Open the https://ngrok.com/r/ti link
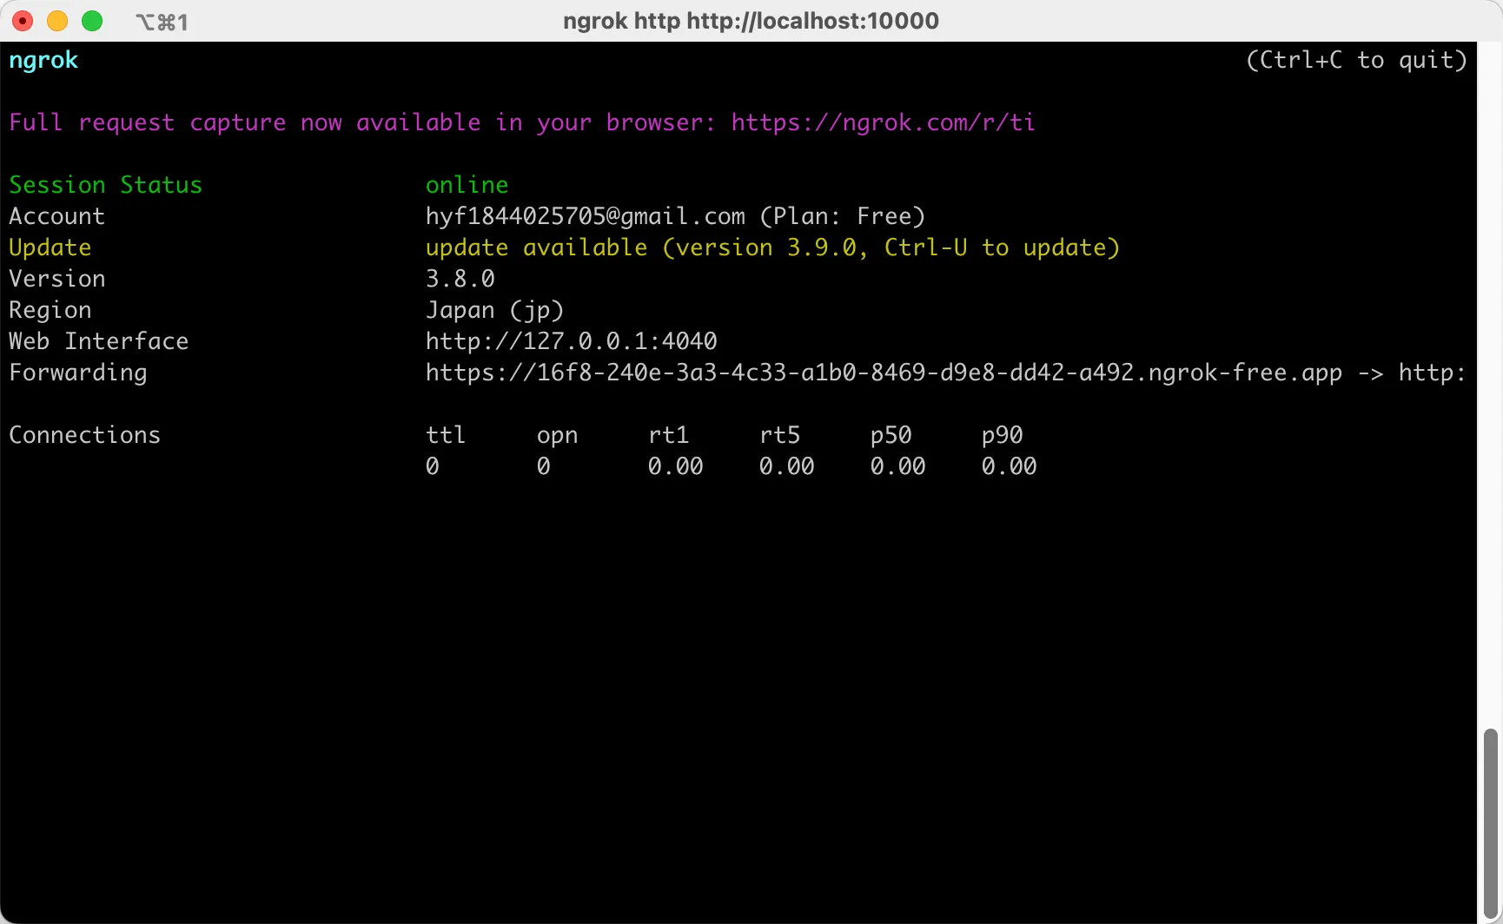Screen dimensions: 1503x924 coord(883,122)
